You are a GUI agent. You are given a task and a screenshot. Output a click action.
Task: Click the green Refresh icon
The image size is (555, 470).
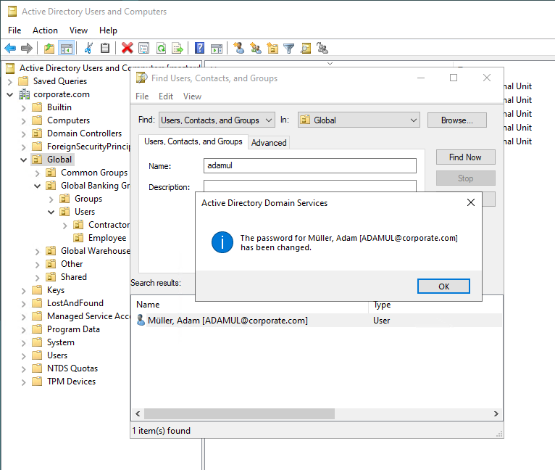(x=161, y=48)
